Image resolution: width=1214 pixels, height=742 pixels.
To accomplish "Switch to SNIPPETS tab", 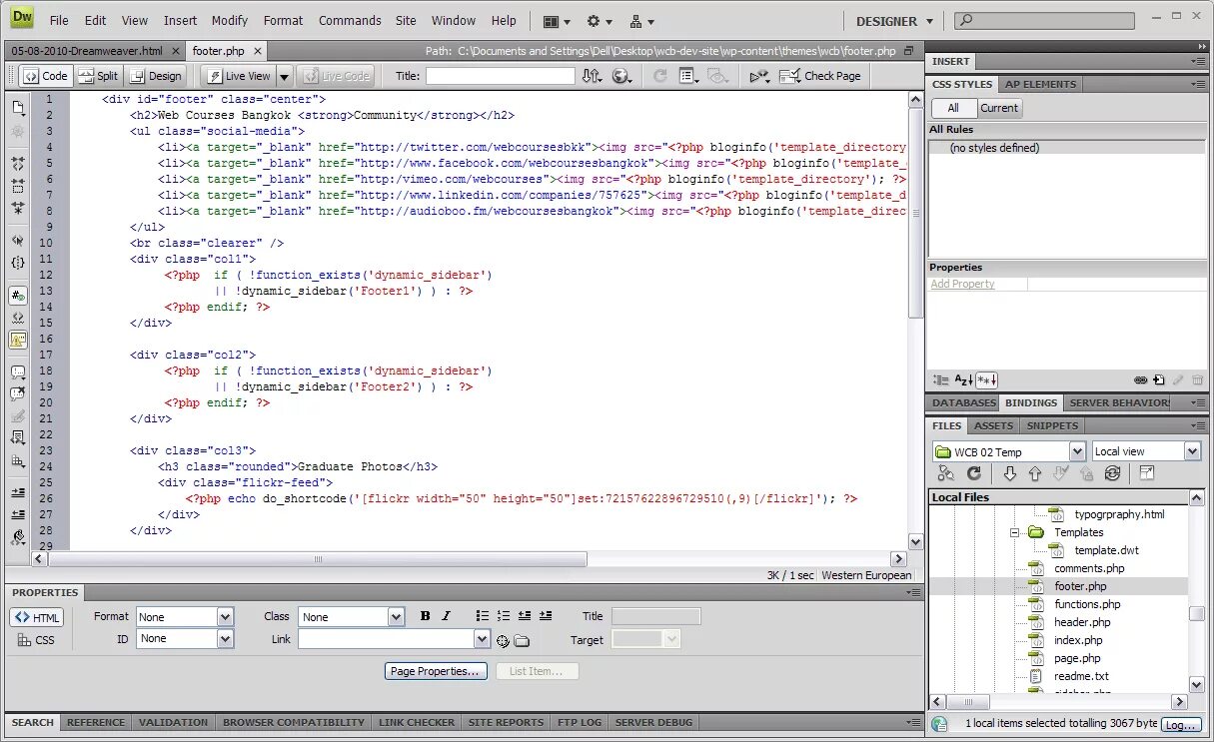I will click(1053, 425).
